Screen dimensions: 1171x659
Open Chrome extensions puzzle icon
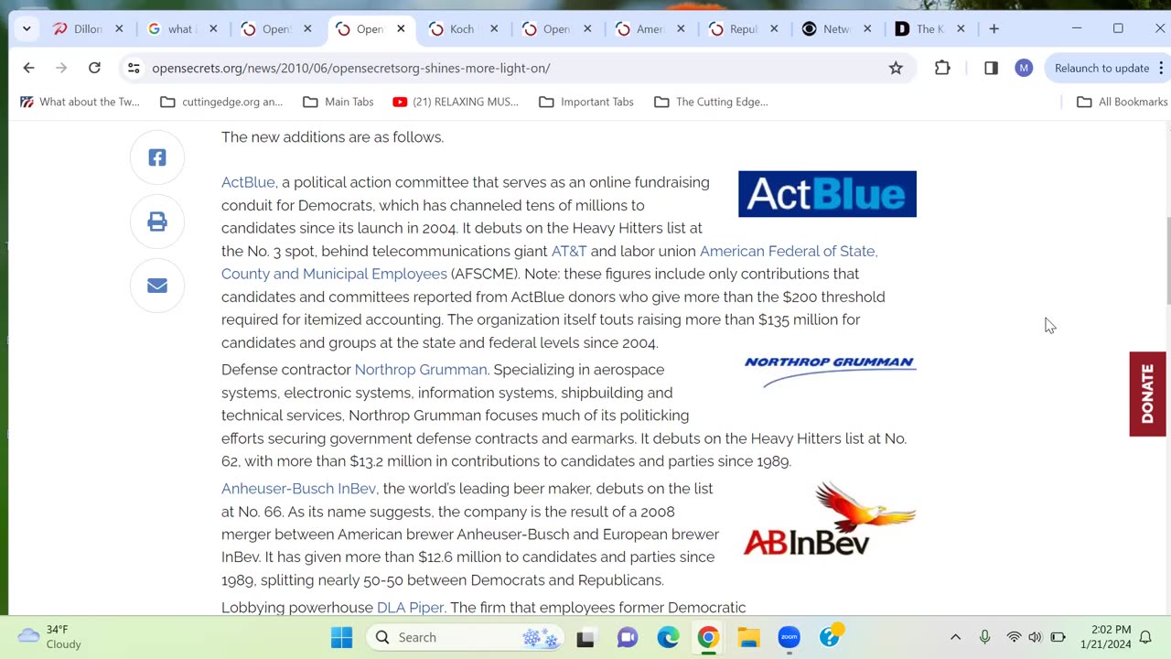(x=942, y=68)
